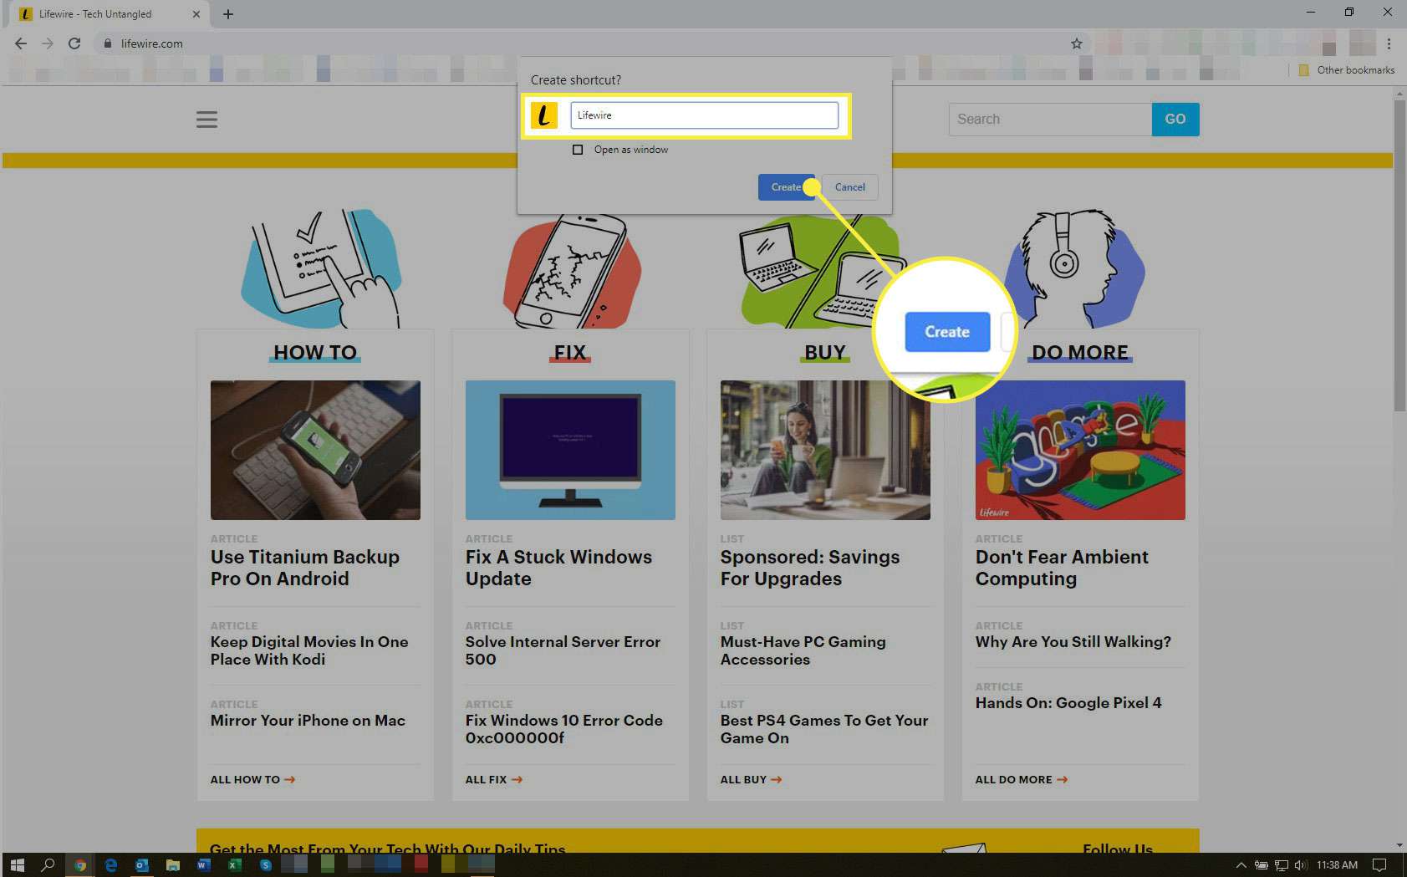
Task: Open Word from the taskbar
Action: 203,865
